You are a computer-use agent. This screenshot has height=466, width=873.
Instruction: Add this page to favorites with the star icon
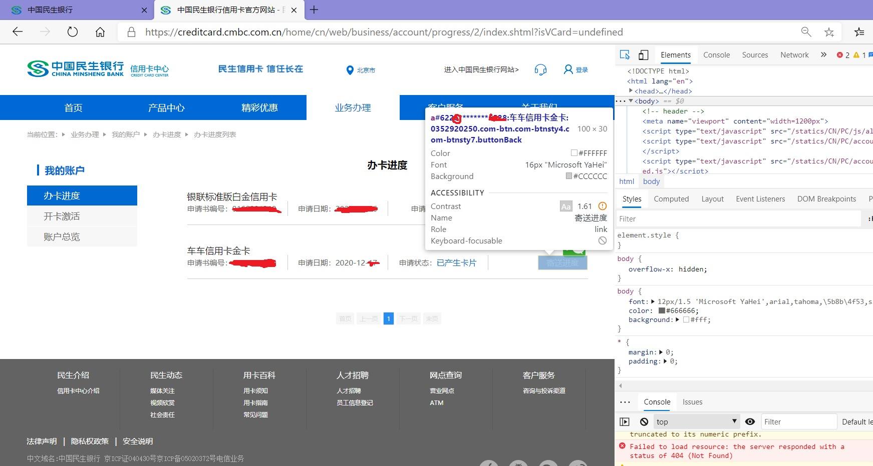pyautogui.click(x=829, y=32)
